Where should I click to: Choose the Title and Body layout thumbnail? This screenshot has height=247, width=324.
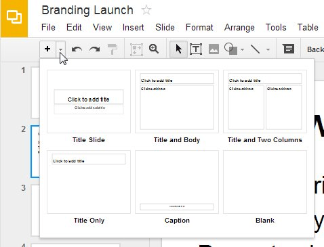[x=177, y=102]
